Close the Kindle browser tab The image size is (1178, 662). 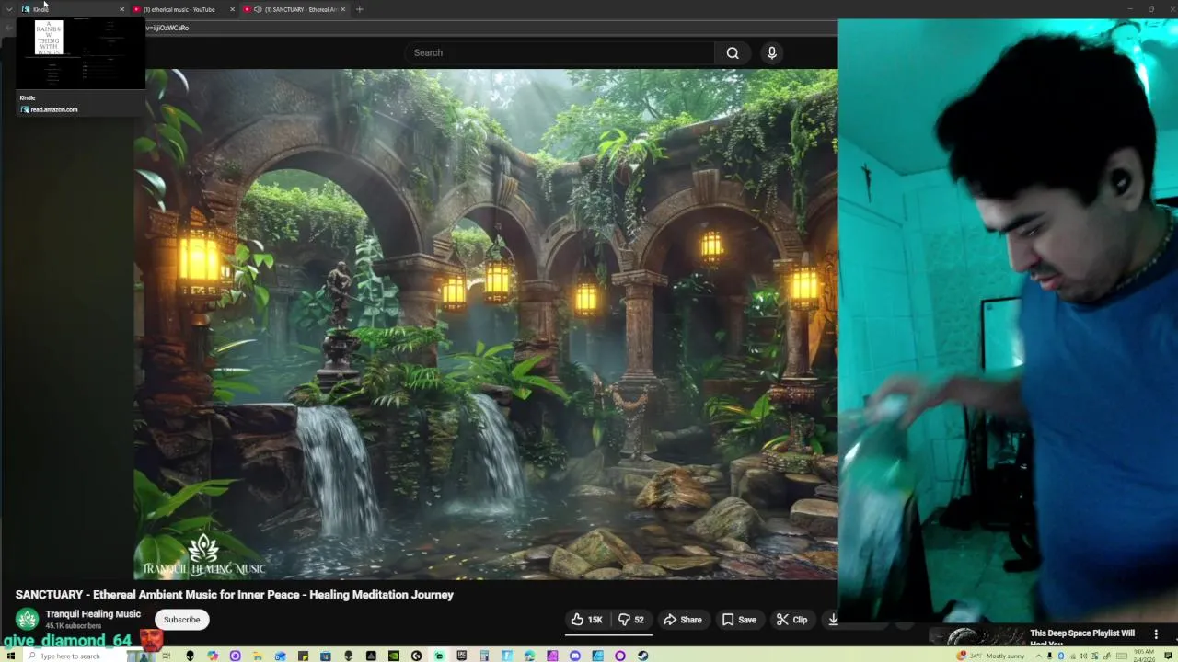(121, 9)
